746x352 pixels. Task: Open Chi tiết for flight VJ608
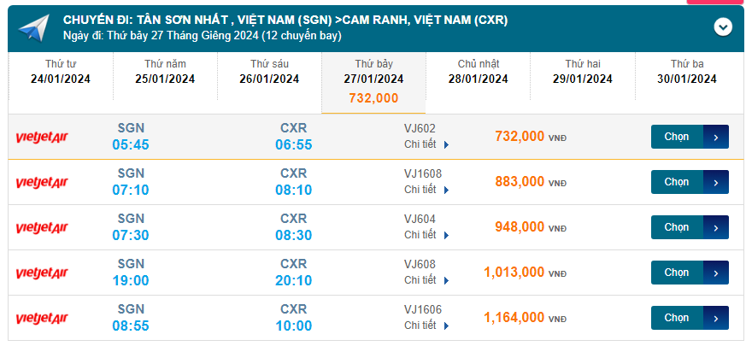tap(426, 280)
